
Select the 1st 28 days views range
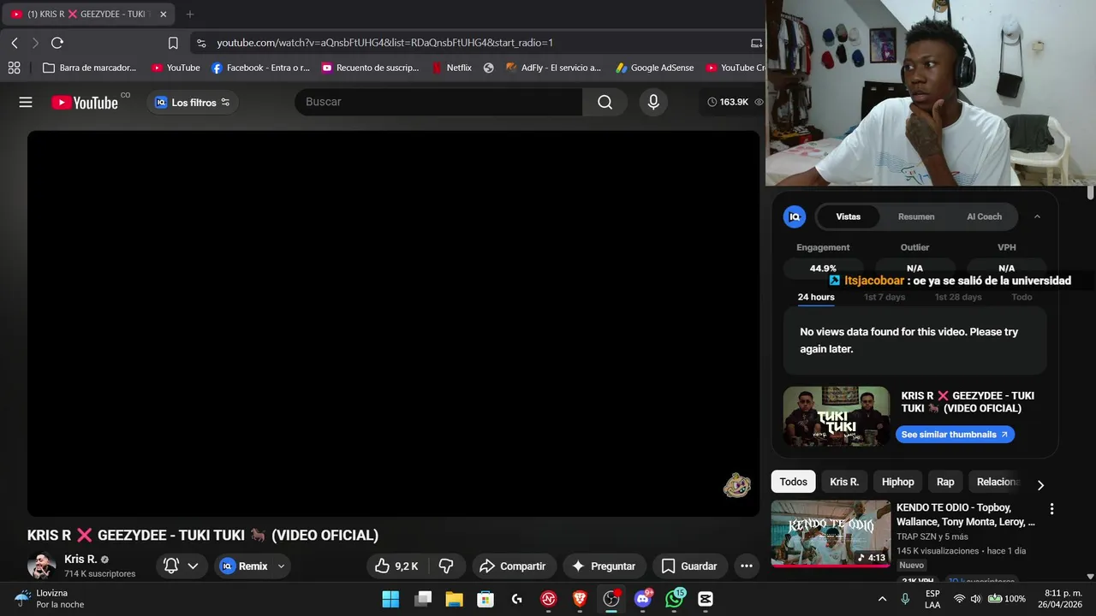[x=958, y=297]
